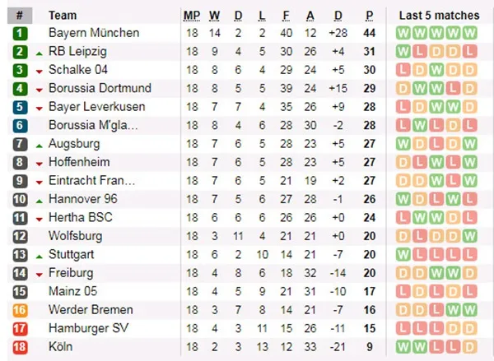Click Köln's last D result badge
The image size is (494, 361).
[x=469, y=347]
